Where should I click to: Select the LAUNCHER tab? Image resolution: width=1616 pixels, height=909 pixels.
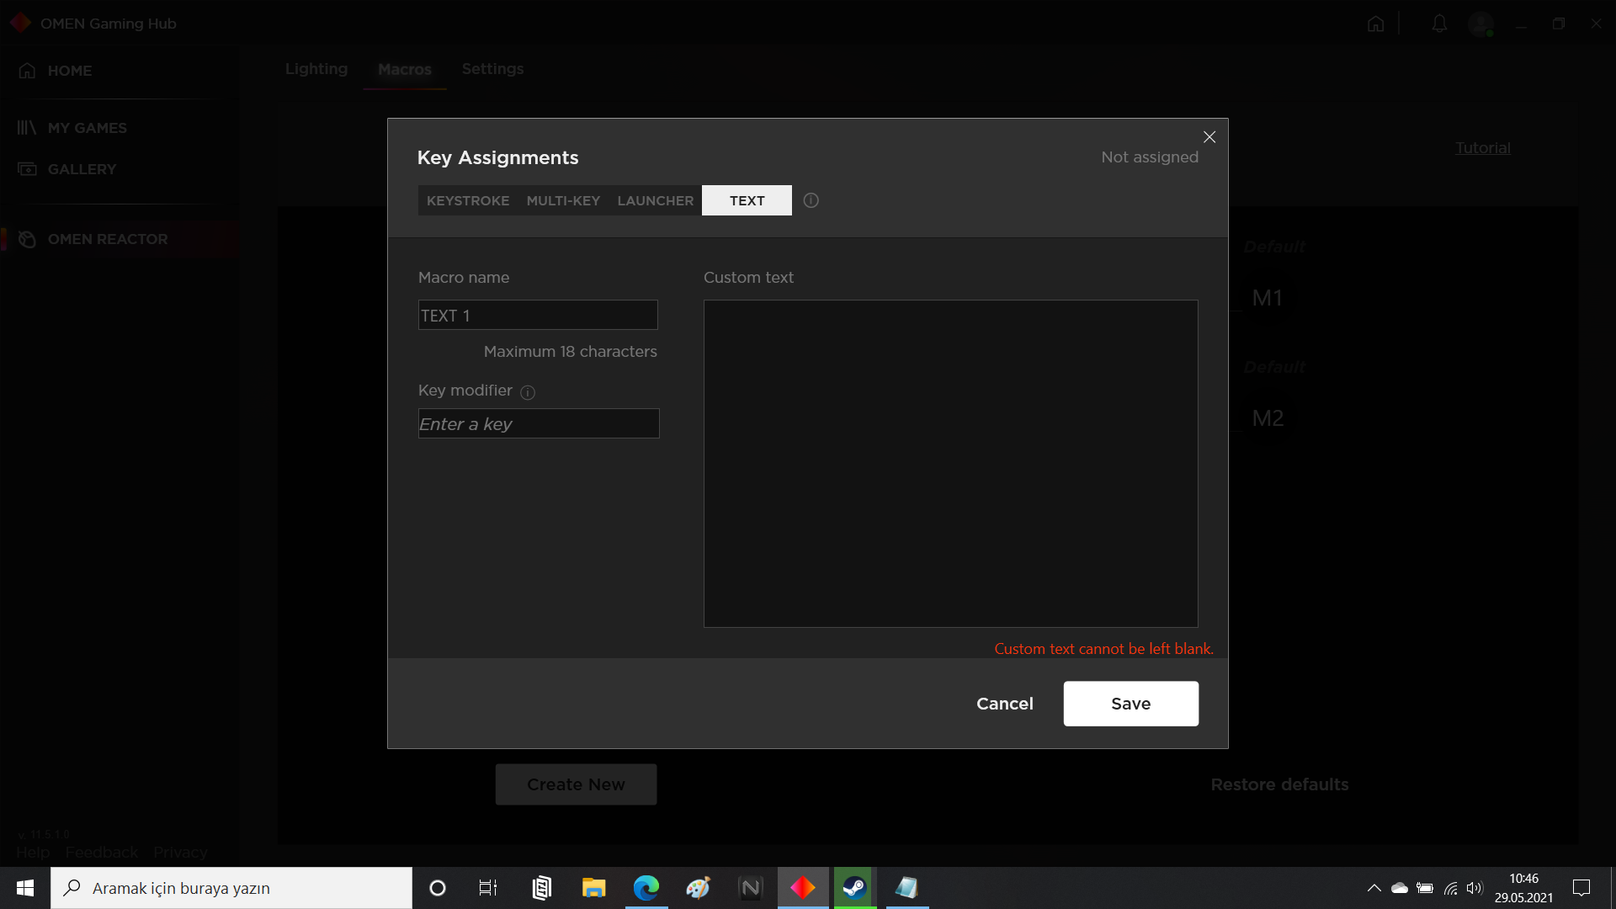point(655,200)
